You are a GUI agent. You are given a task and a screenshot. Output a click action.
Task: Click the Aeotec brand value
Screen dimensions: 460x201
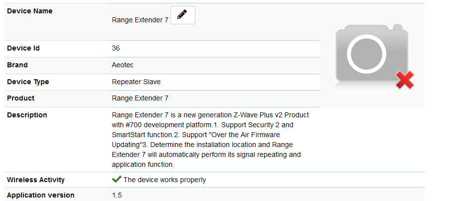click(x=123, y=65)
